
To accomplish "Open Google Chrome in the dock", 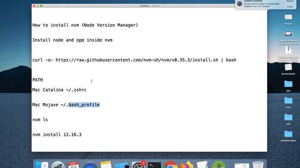I will (x=171, y=165).
